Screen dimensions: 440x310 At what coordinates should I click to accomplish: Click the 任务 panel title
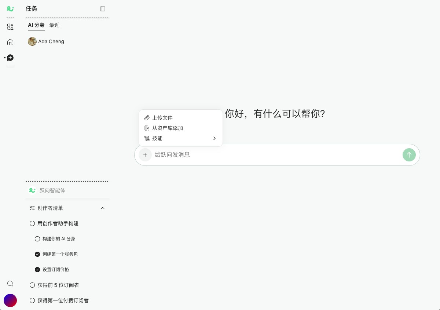[x=32, y=8]
